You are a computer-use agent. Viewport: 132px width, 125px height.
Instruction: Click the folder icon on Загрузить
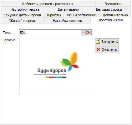98,42
